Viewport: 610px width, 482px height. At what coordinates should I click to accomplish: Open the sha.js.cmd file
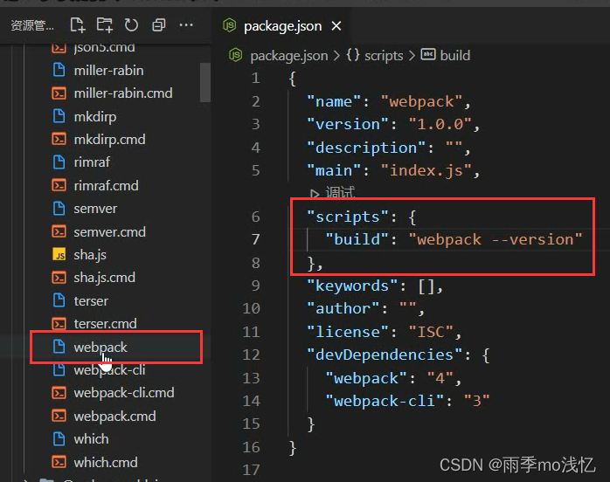(x=104, y=278)
